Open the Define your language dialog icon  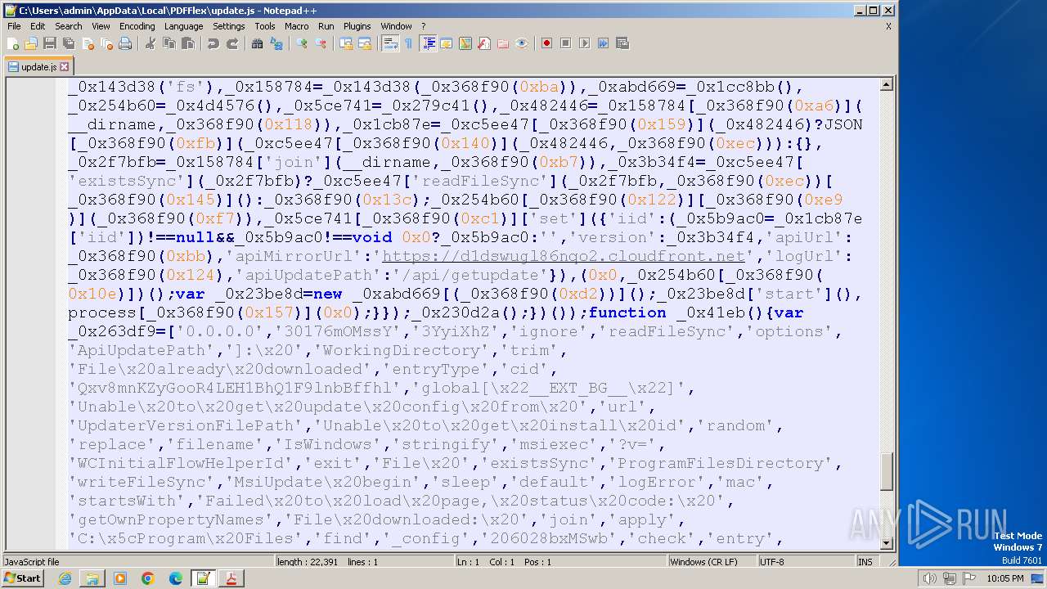pos(446,43)
